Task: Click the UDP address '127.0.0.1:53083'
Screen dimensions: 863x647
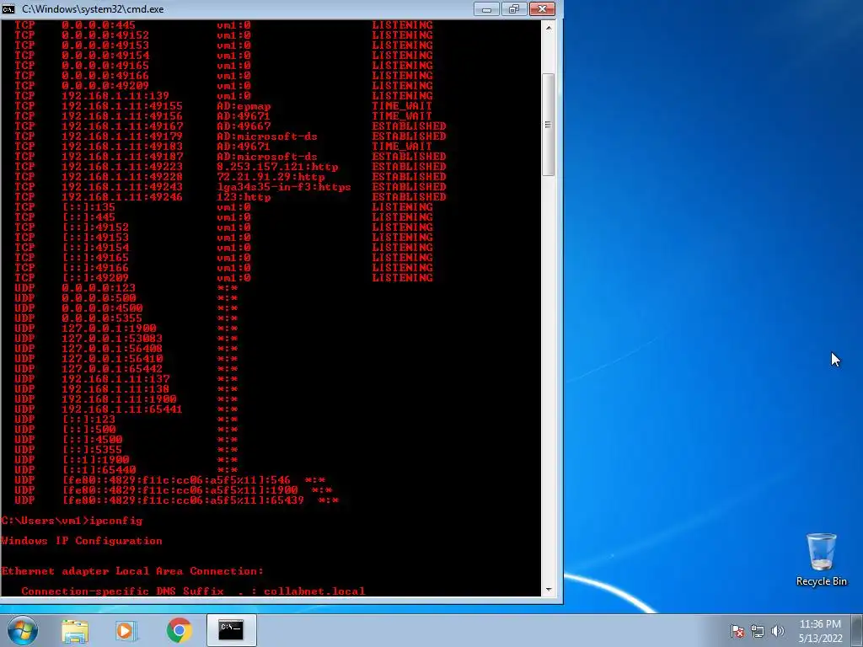Action: pyautogui.click(x=112, y=339)
